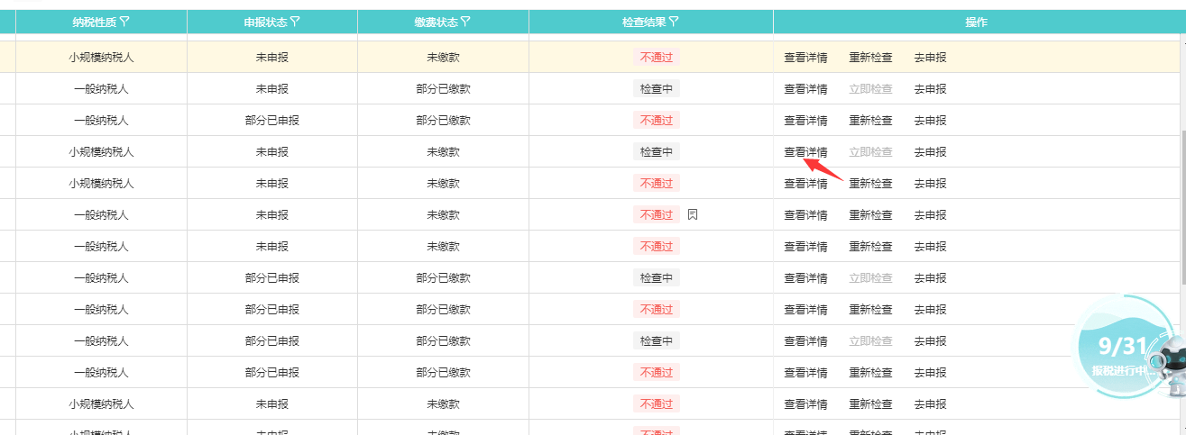
Task: Click 重新检查 in the highlighted yellow row
Action: 870,58
